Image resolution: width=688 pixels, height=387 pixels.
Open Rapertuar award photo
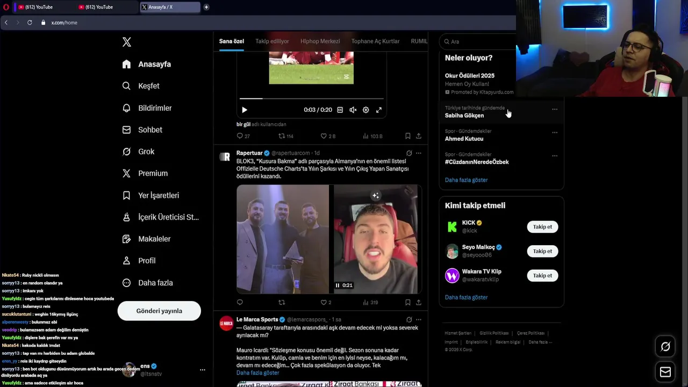pos(283,239)
